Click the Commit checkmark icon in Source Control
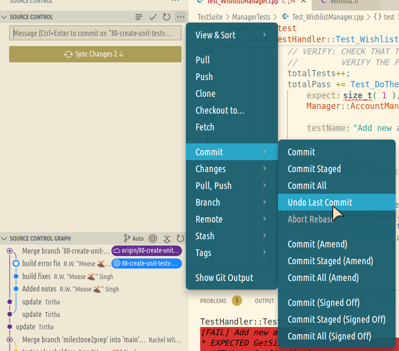The image size is (399, 351). [x=153, y=17]
